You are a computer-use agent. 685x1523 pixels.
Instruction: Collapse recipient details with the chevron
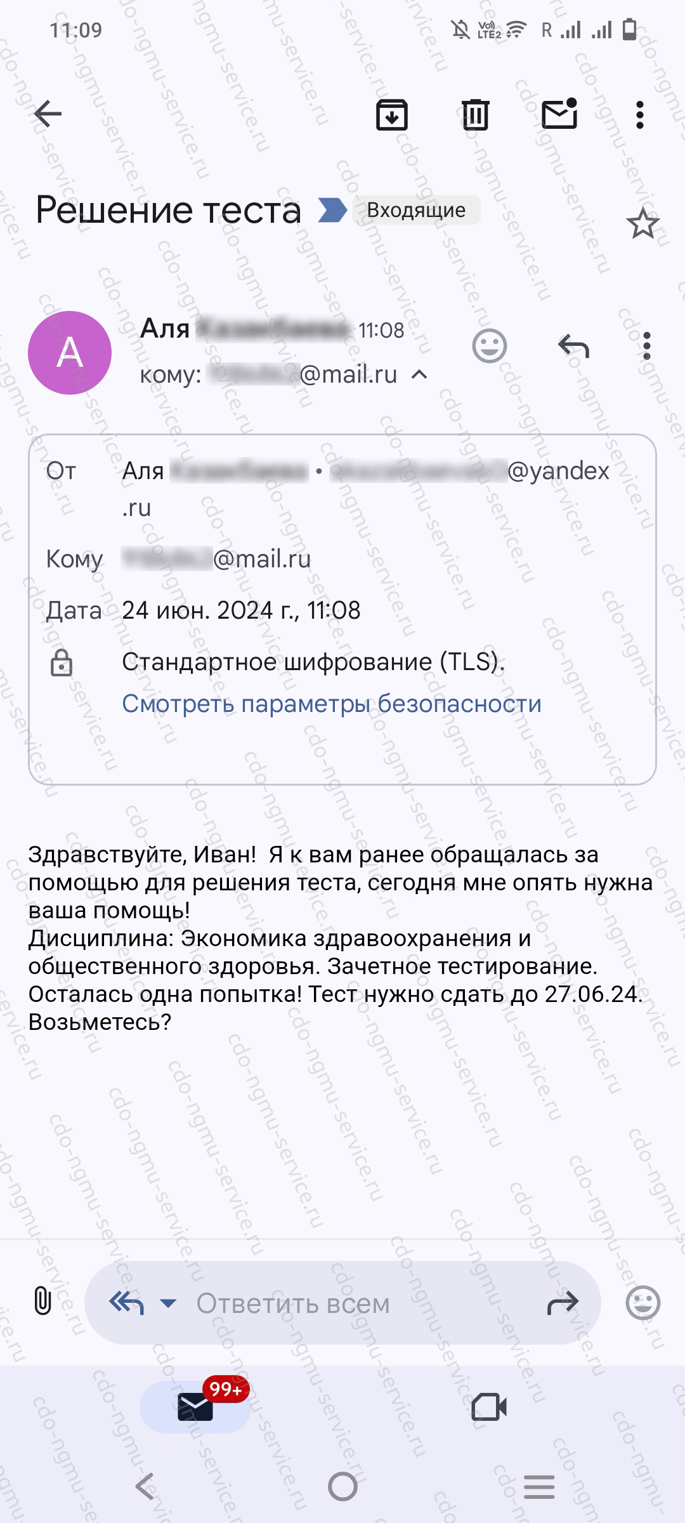click(x=419, y=374)
